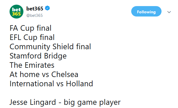The height and width of the screenshot is (108, 178).
Task: Click the 'At home vs' text
Action: pyautogui.click(x=29, y=74)
